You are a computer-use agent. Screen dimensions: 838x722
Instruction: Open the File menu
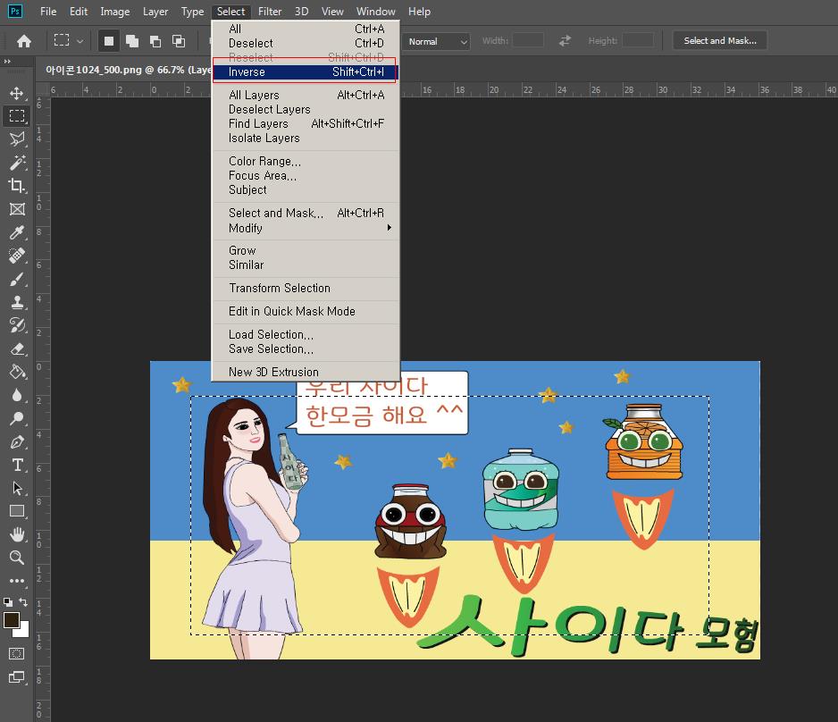tap(48, 12)
